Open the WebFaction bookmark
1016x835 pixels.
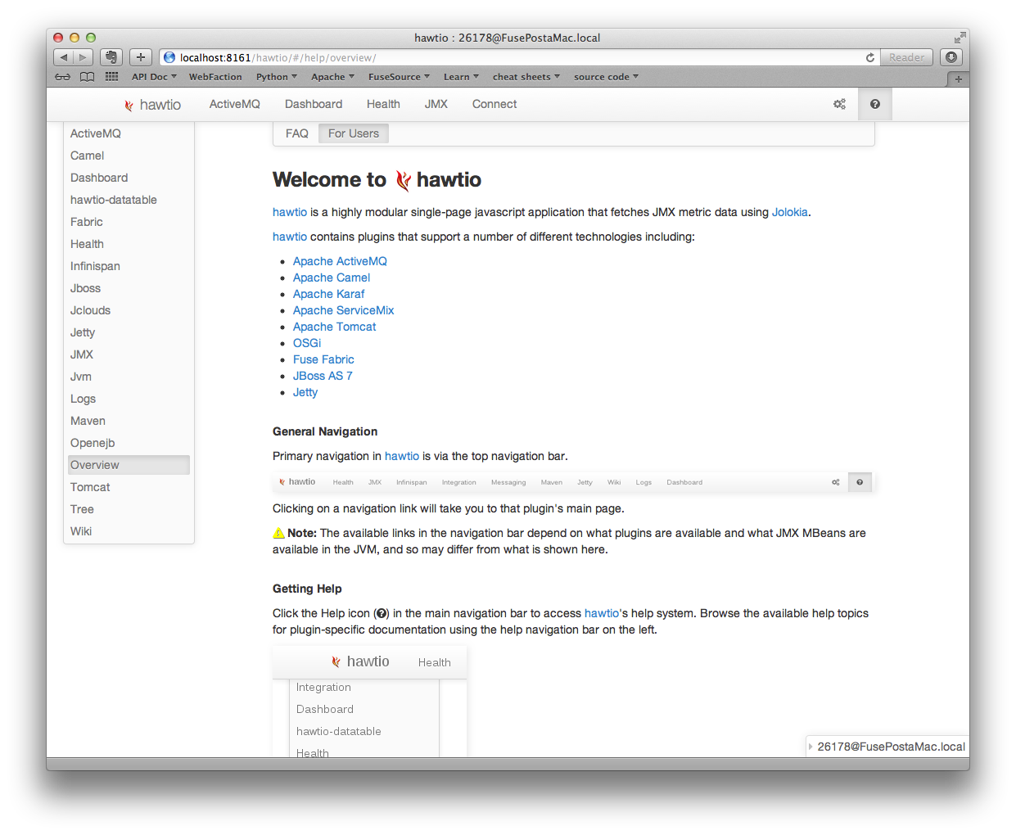[x=215, y=77]
